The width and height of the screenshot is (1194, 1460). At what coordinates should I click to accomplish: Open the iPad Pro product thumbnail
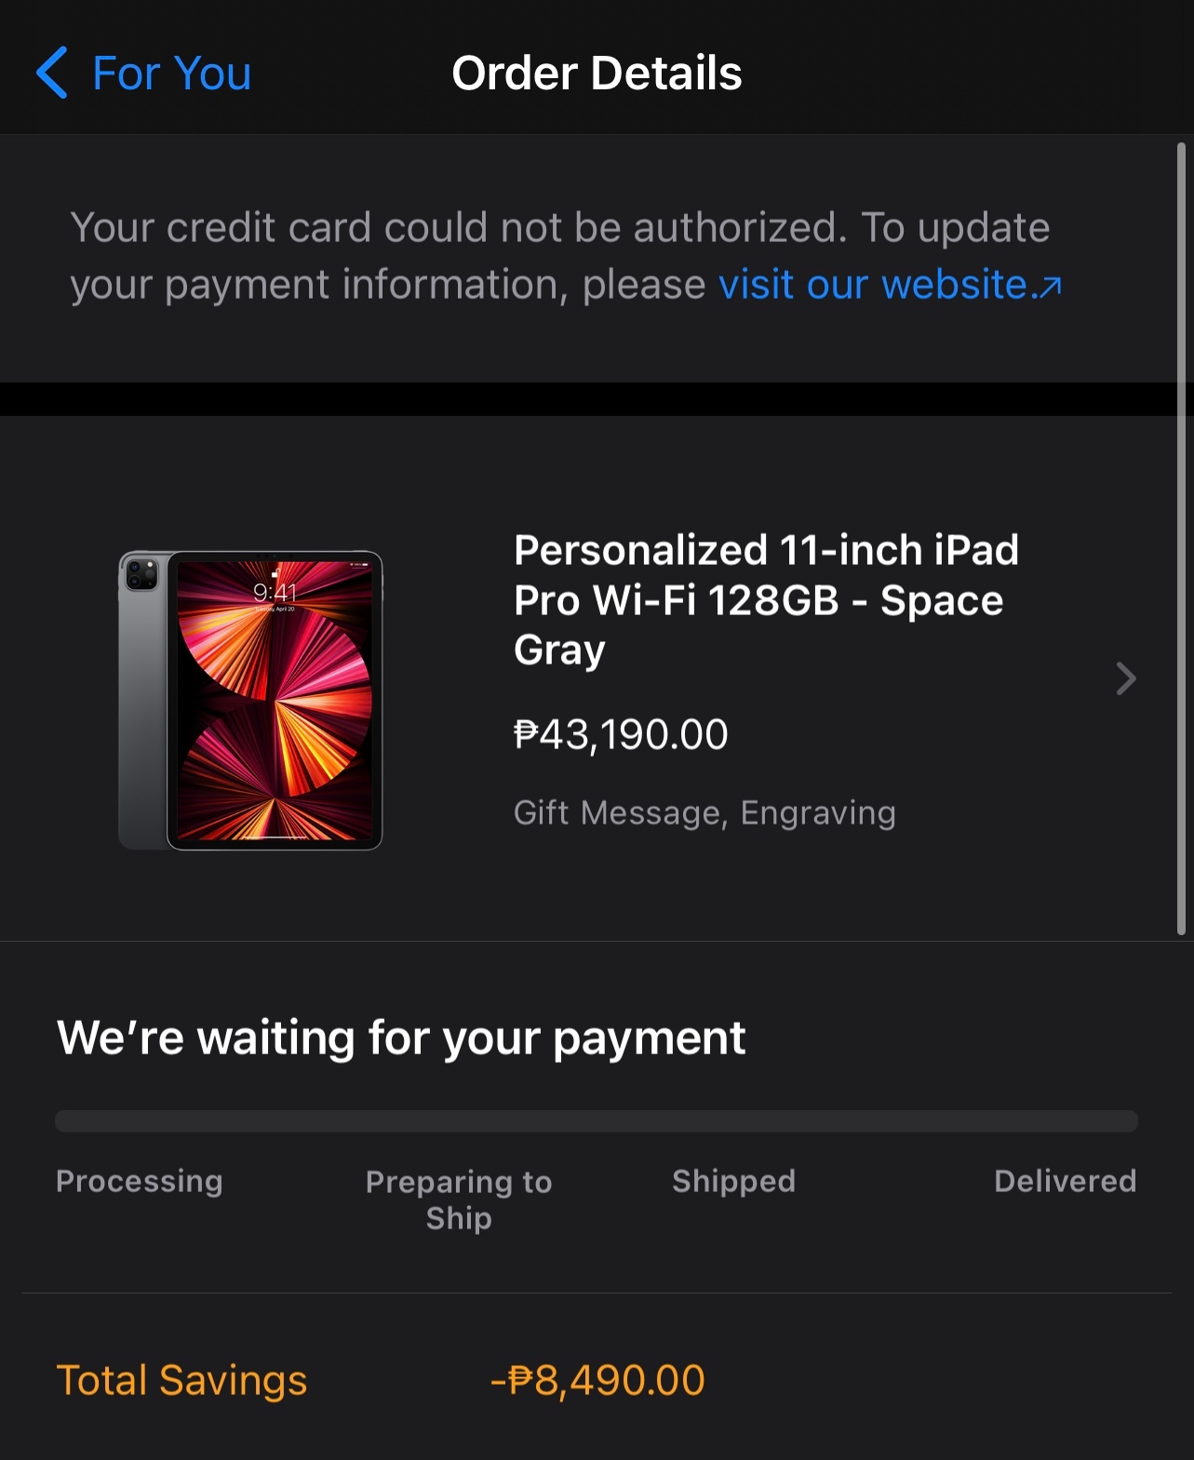tap(250, 700)
